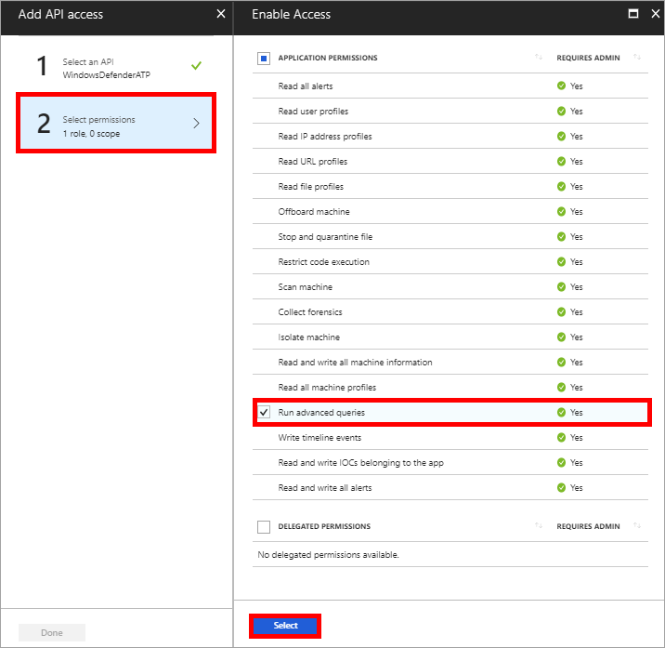Viewport: 665px width, 648px height.
Task: Choose the Collect forensics permission row
Action: point(310,312)
